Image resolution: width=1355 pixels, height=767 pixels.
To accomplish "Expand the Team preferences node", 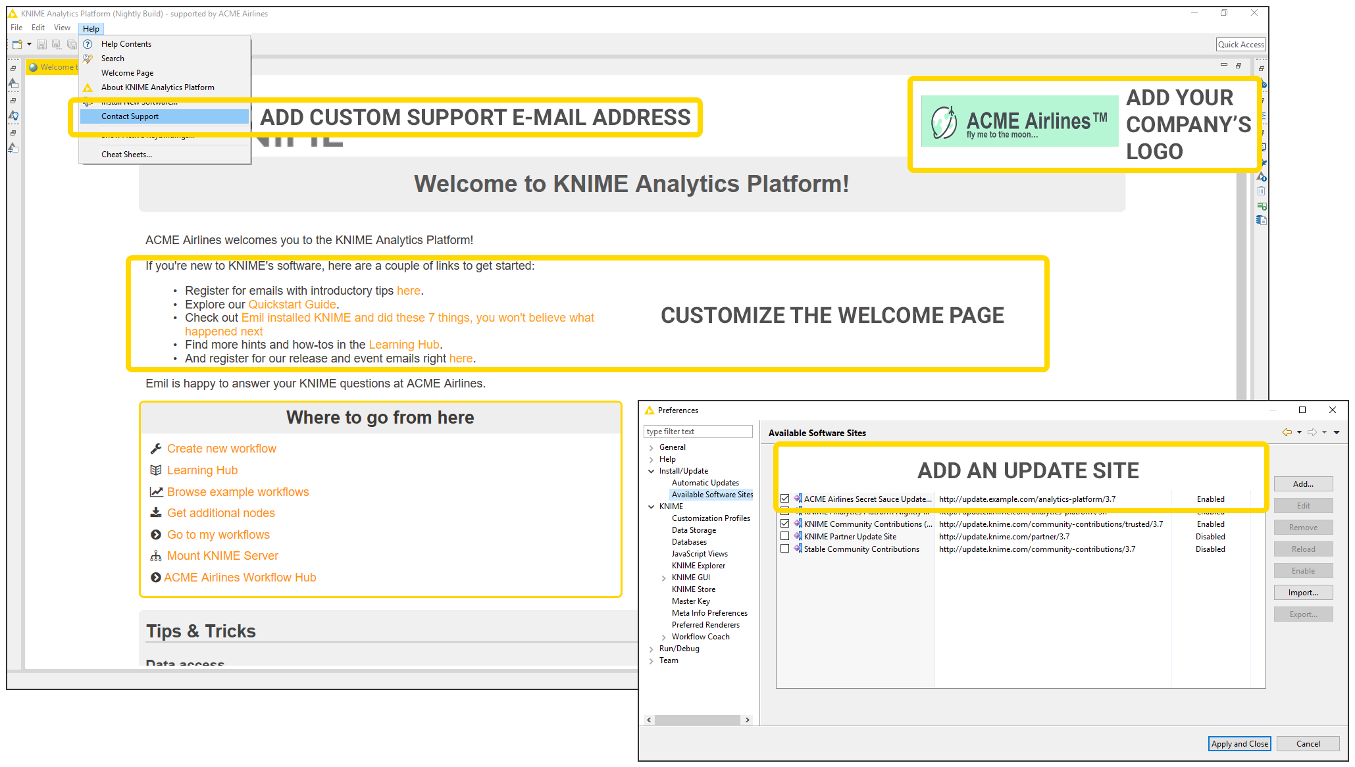I will 652,660.
